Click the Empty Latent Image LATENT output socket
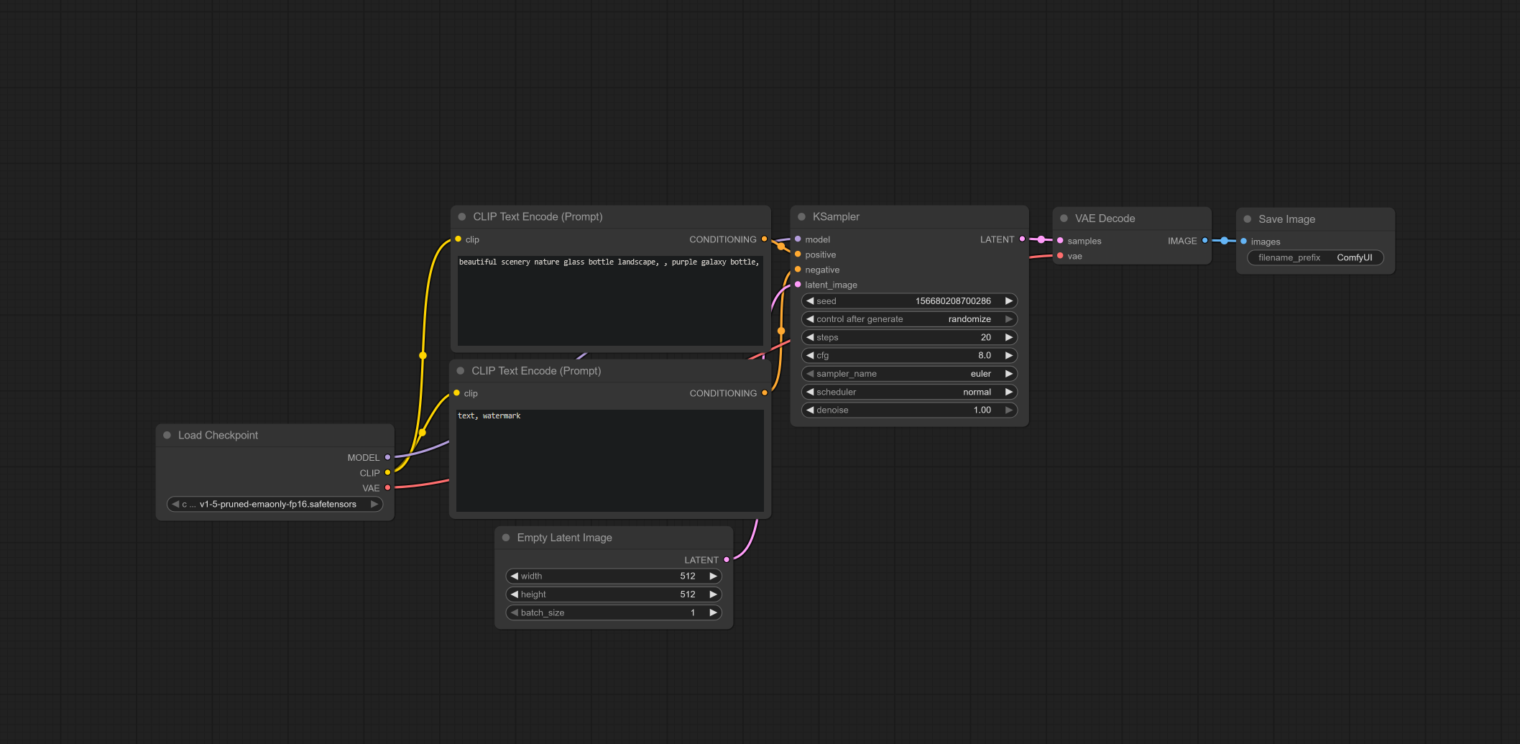The width and height of the screenshot is (1520, 744). coord(727,559)
